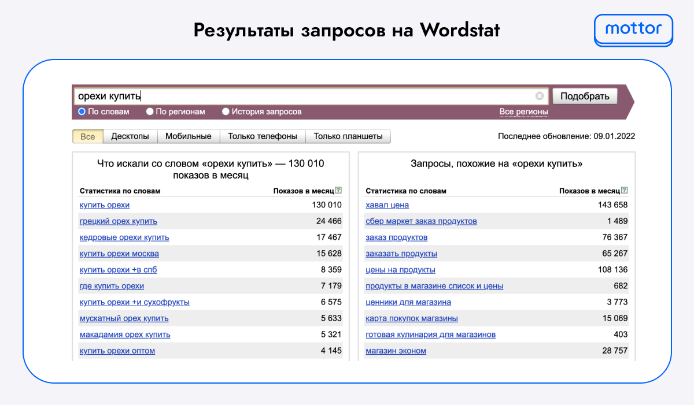The image size is (694, 405).
Task: Open "готовая кулинария для магазинов" link
Action: (x=431, y=335)
